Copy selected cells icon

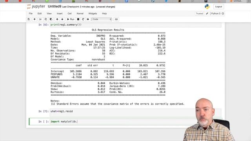pyautogui.click(x=46, y=19)
